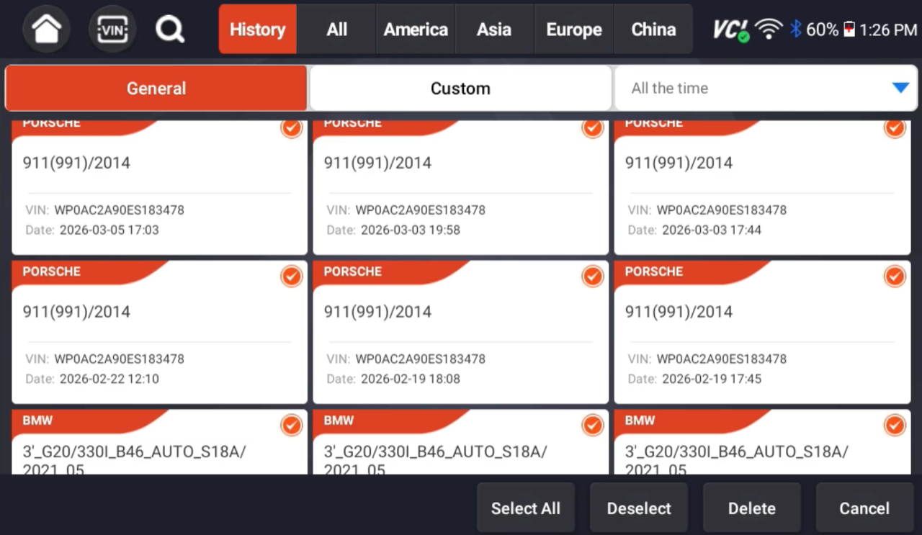Open the Asia region tab
This screenshot has height=535, width=922.
pos(494,30)
